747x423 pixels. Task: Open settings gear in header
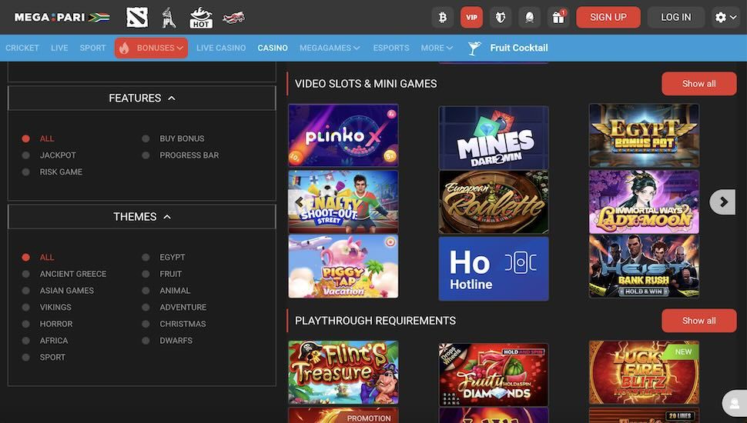[x=720, y=17]
